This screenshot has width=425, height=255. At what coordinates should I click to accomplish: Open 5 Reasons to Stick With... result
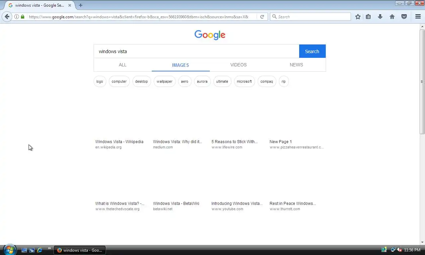pos(234,142)
